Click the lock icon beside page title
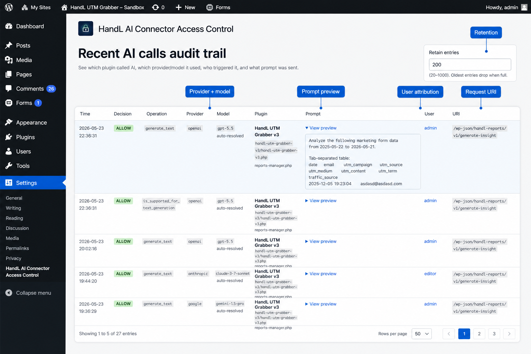This screenshot has width=531, height=354. pyautogui.click(x=86, y=29)
